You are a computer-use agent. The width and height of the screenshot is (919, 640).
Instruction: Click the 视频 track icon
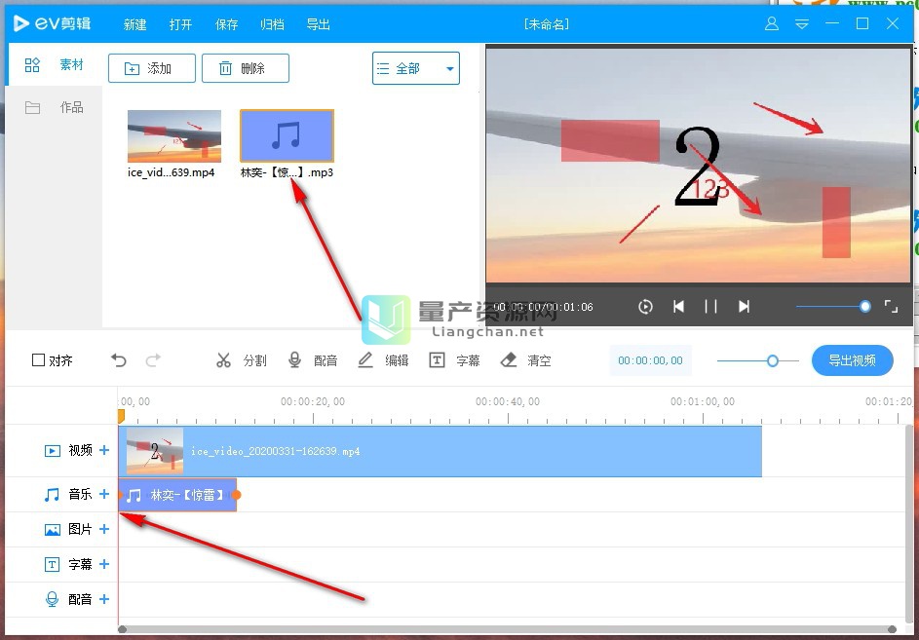pos(53,451)
